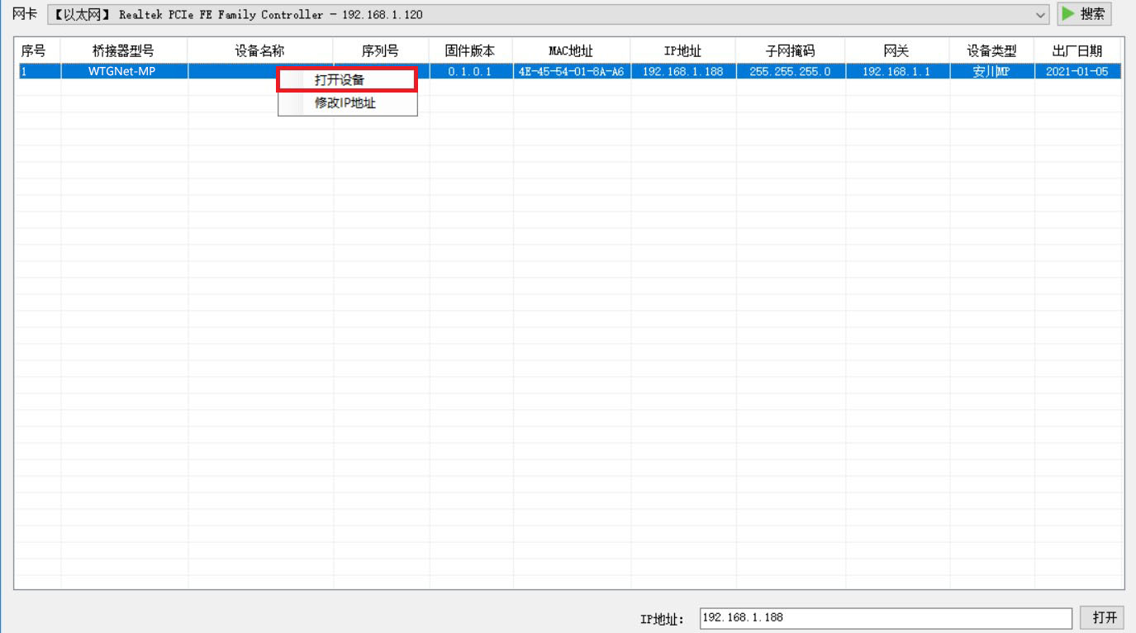The height and width of the screenshot is (633, 1136).
Task: Choose 打开设备 from the context menu
Action: coord(347,80)
